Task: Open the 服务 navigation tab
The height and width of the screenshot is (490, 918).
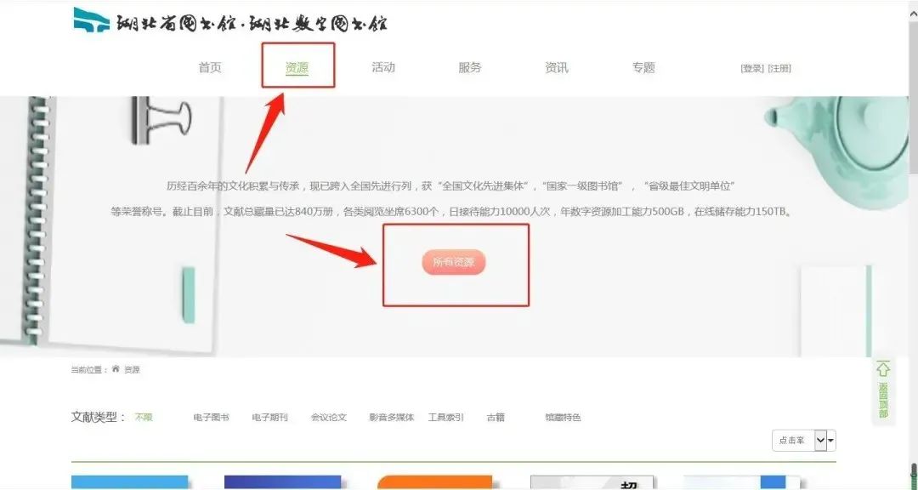Action: (x=470, y=68)
